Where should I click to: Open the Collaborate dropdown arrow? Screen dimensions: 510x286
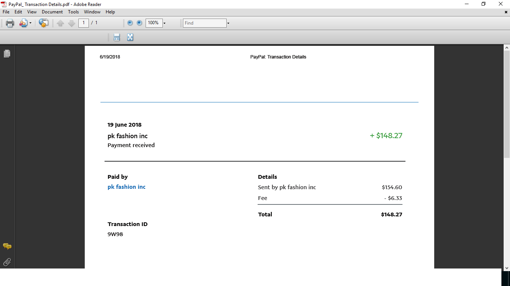point(30,23)
